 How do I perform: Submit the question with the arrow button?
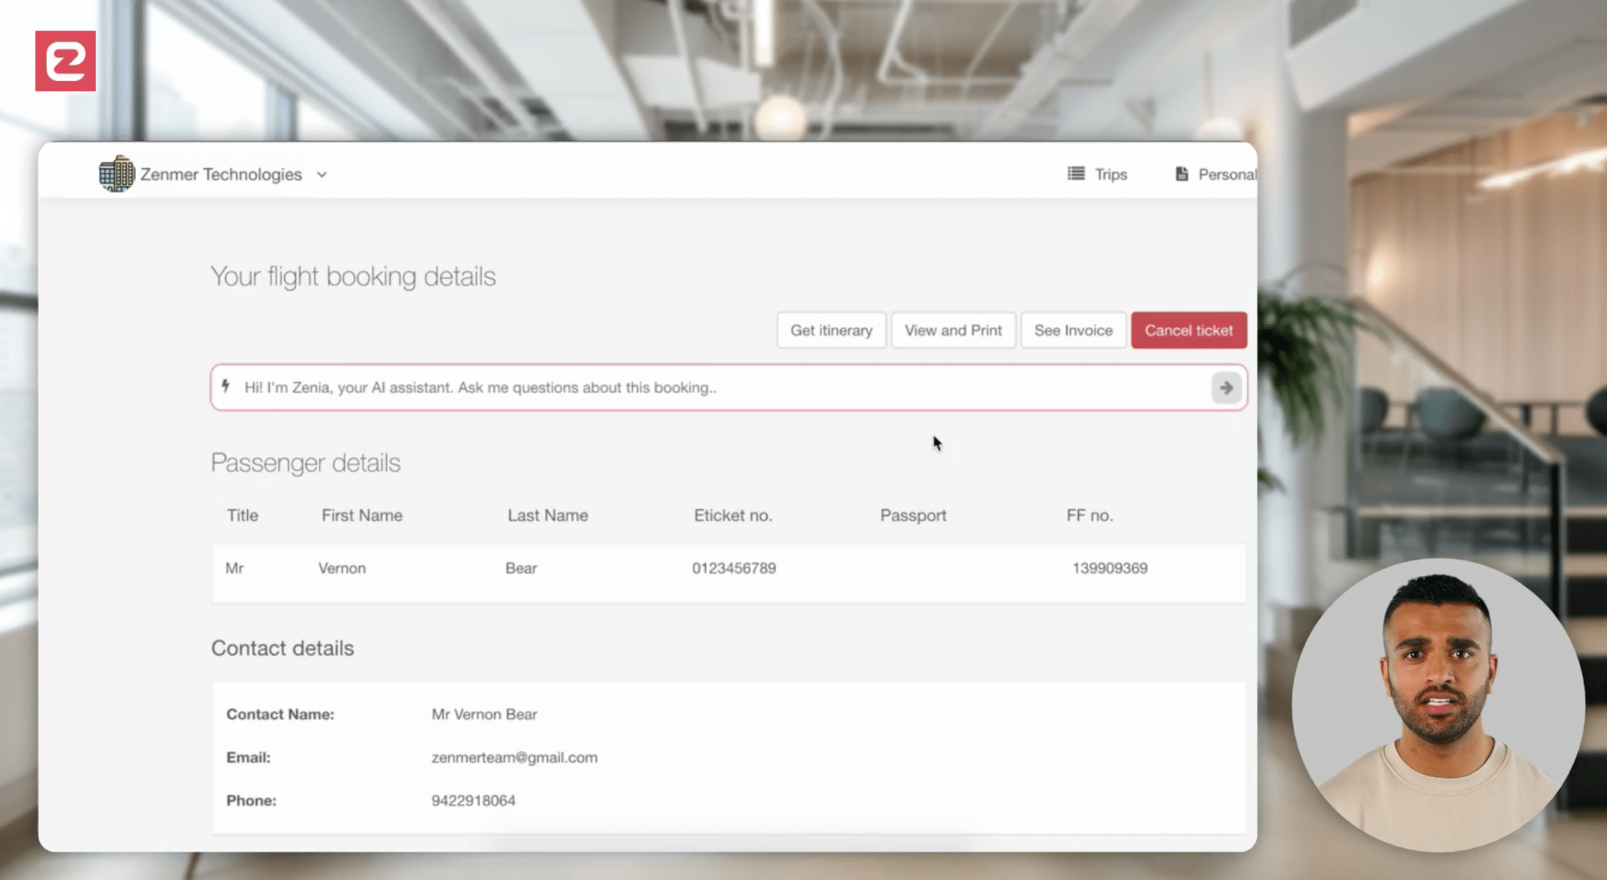point(1225,388)
